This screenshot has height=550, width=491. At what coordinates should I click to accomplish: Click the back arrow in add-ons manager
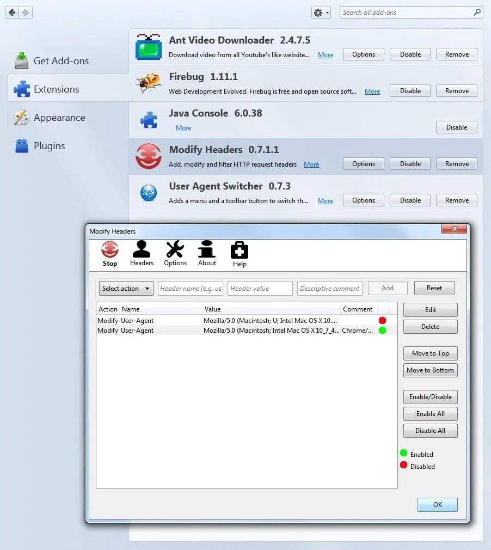click(12, 13)
